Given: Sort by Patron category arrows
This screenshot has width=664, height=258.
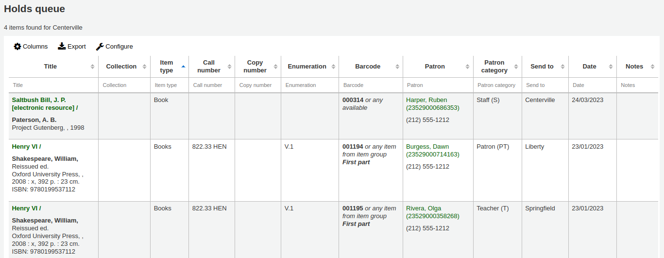Looking at the screenshot, I should pyautogui.click(x=516, y=67).
